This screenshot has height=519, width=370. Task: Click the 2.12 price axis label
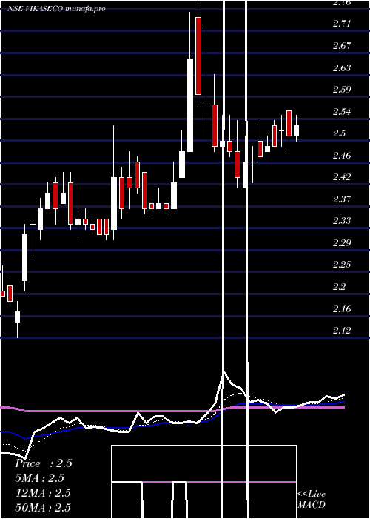pos(341,331)
